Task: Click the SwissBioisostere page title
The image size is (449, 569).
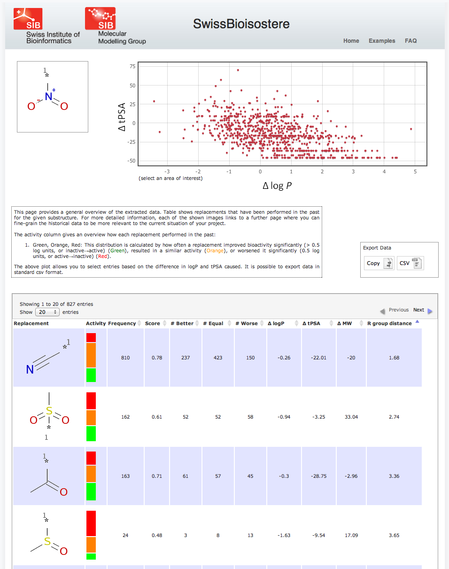Action: (241, 24)
